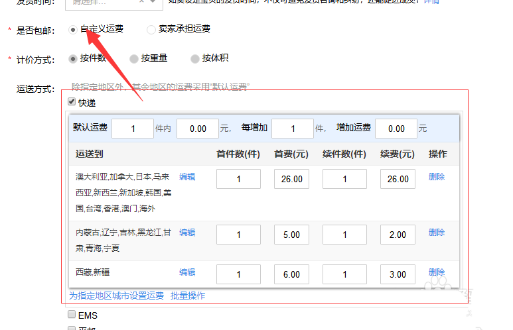Click the 增加运费 amount input field

point(396,129)
